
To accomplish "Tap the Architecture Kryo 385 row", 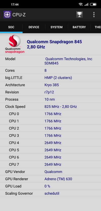I will 50,85.
